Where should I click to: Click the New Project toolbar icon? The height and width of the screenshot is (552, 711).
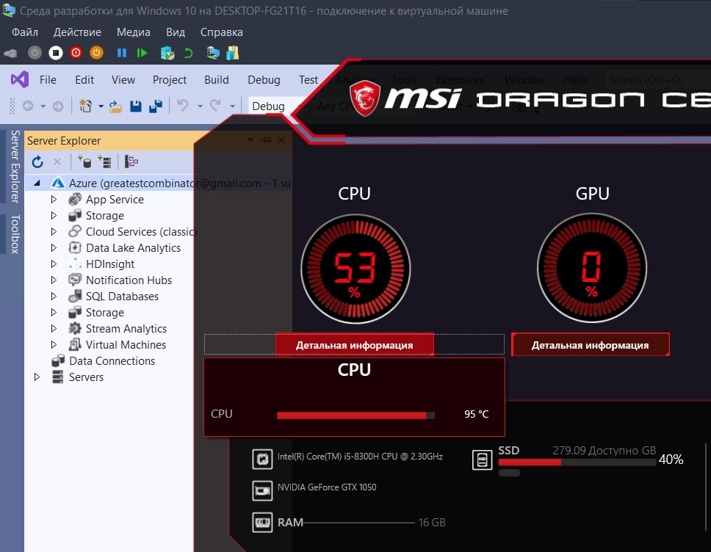[86, 106]
